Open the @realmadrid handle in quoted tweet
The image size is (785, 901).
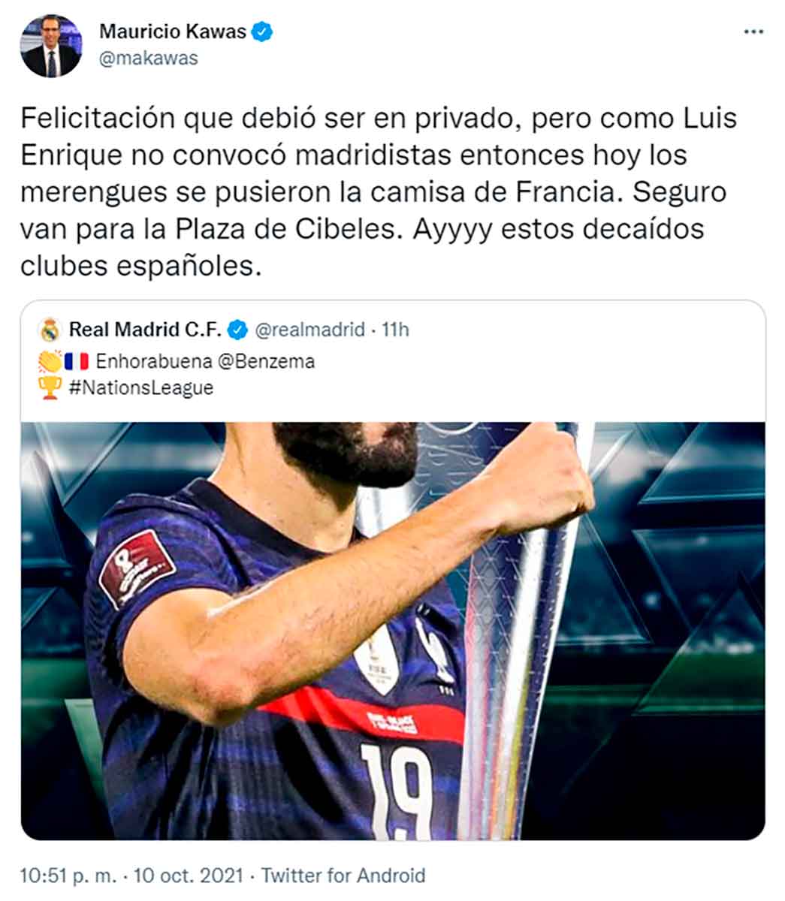pos(310,330)
